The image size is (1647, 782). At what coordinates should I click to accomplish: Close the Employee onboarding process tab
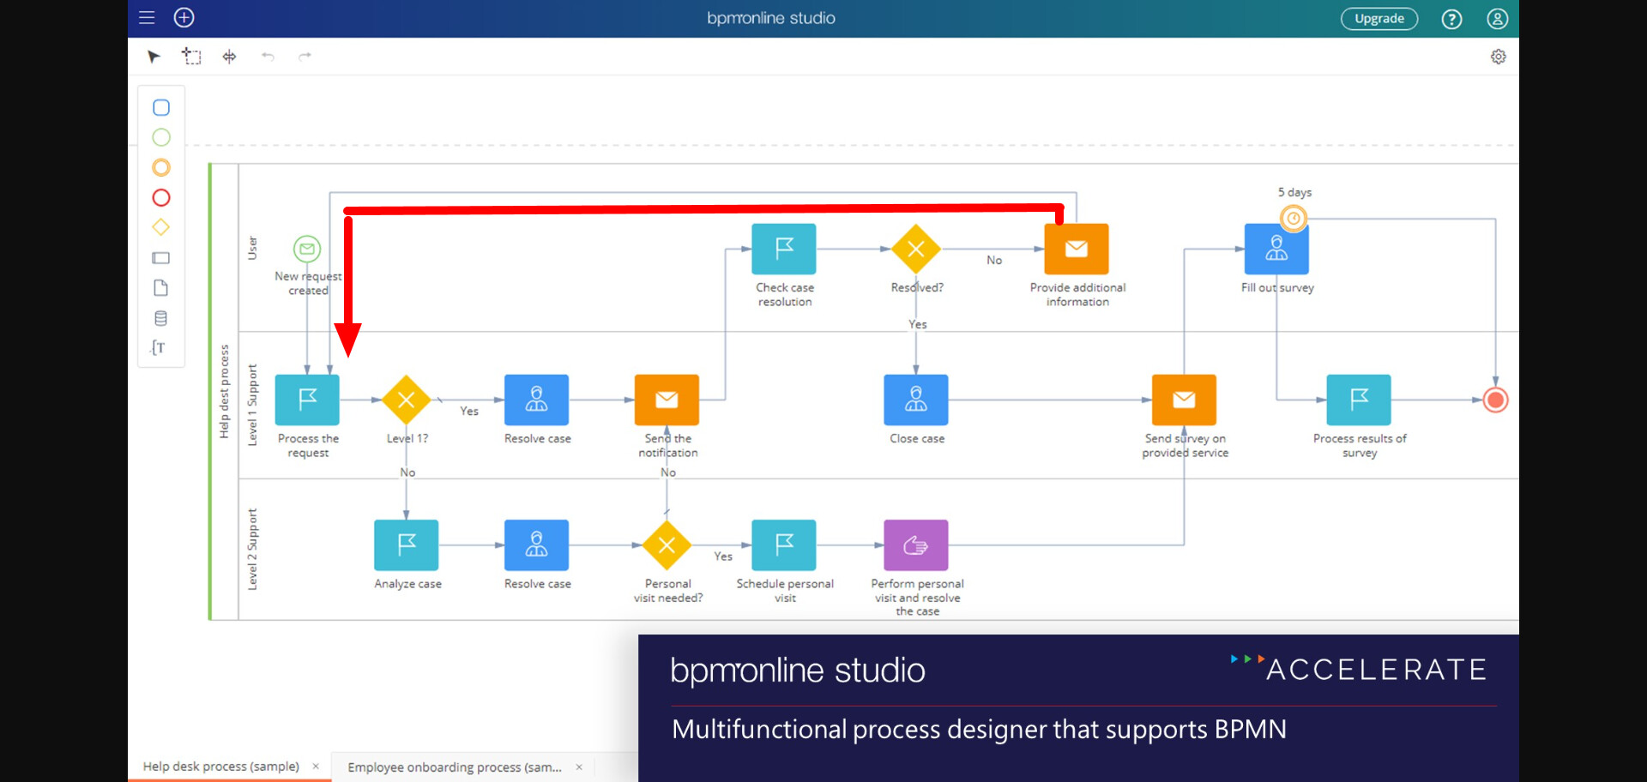coord(579,767)
